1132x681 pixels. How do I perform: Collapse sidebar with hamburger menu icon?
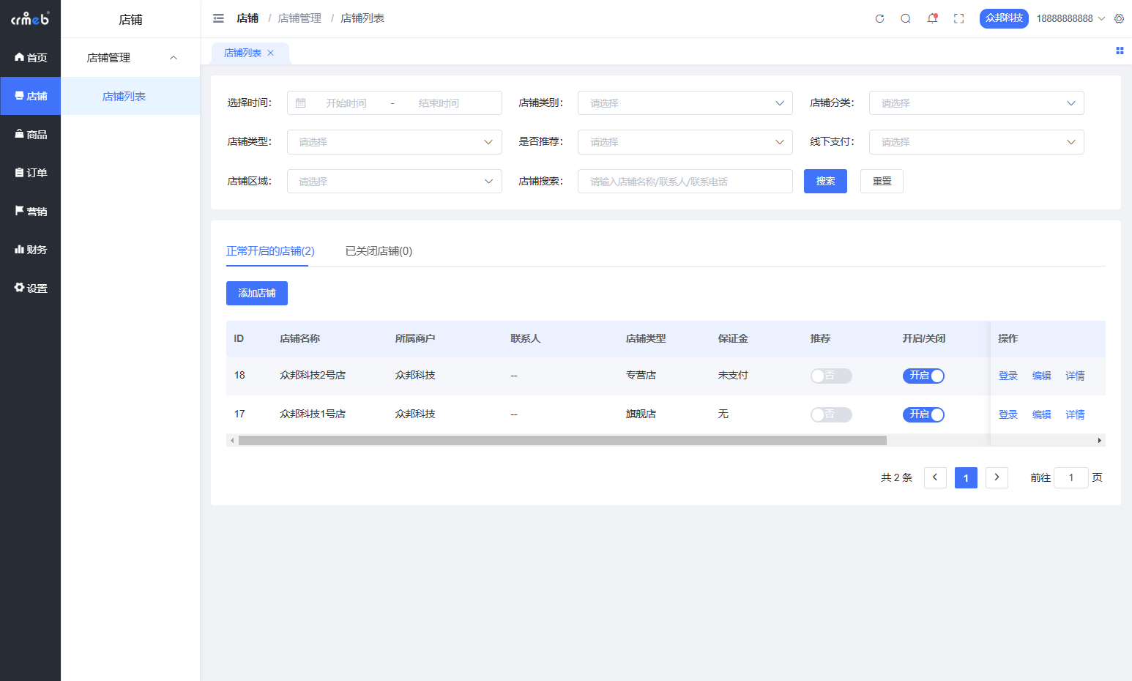tap(218, 18)
